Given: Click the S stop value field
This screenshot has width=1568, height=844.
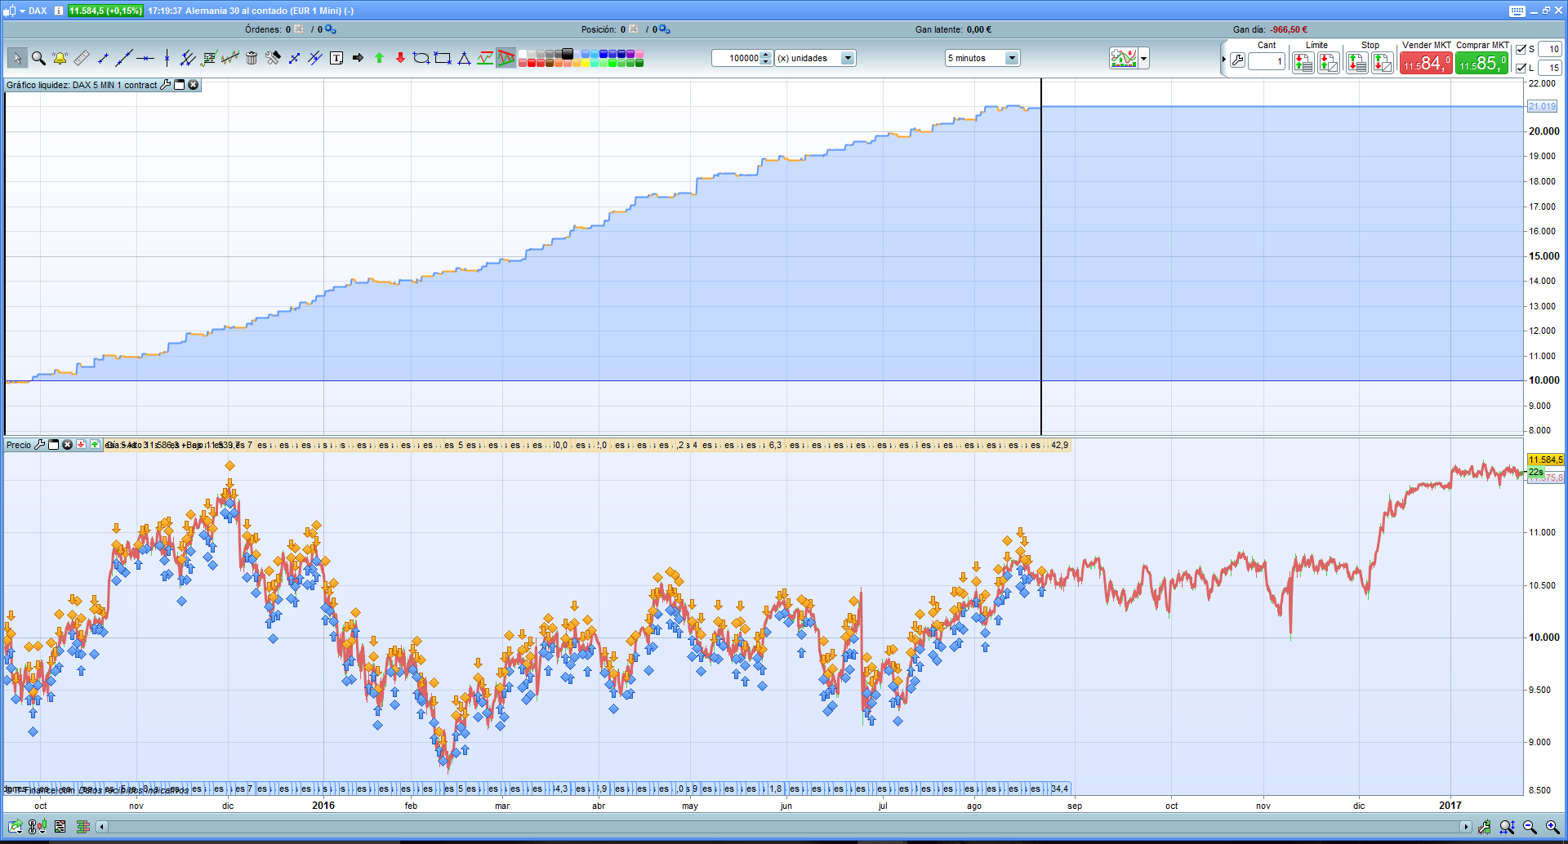Looking at the screenshot, I should tap(1549, 49).
